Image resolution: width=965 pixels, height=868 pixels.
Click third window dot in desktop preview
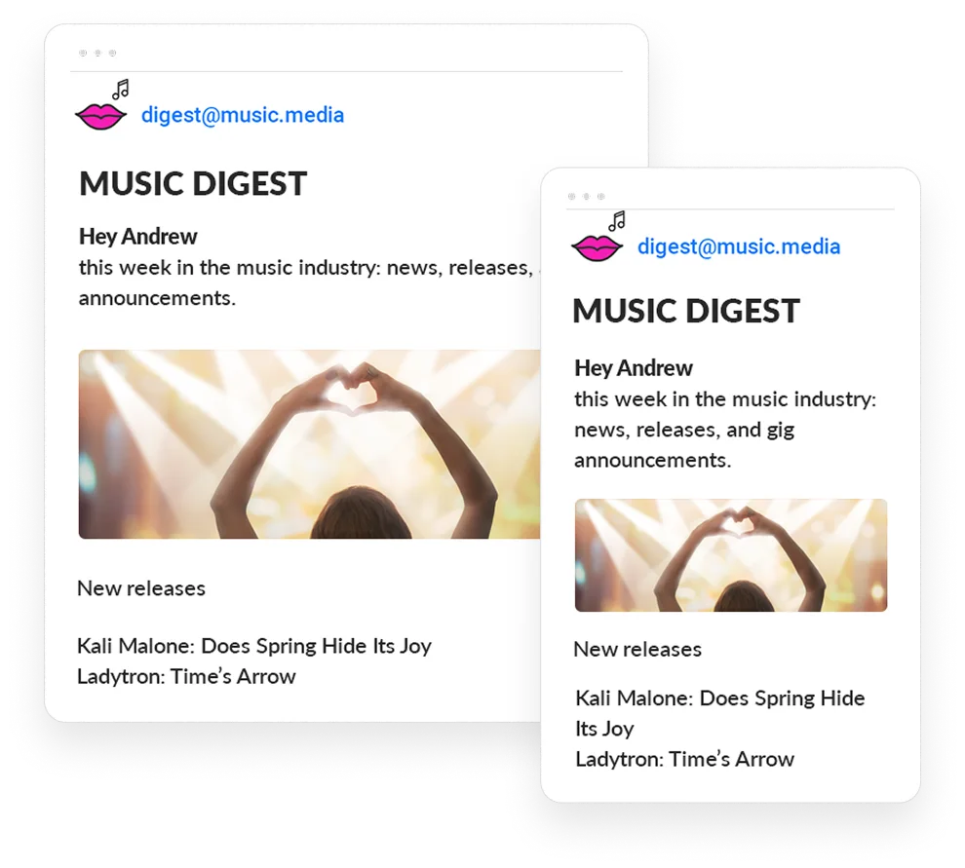point(113,53)
